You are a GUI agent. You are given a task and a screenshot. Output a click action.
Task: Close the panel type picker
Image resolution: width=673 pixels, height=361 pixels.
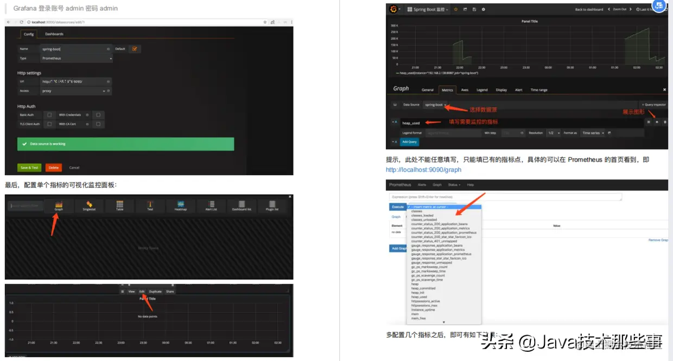[x=290, y=196]
